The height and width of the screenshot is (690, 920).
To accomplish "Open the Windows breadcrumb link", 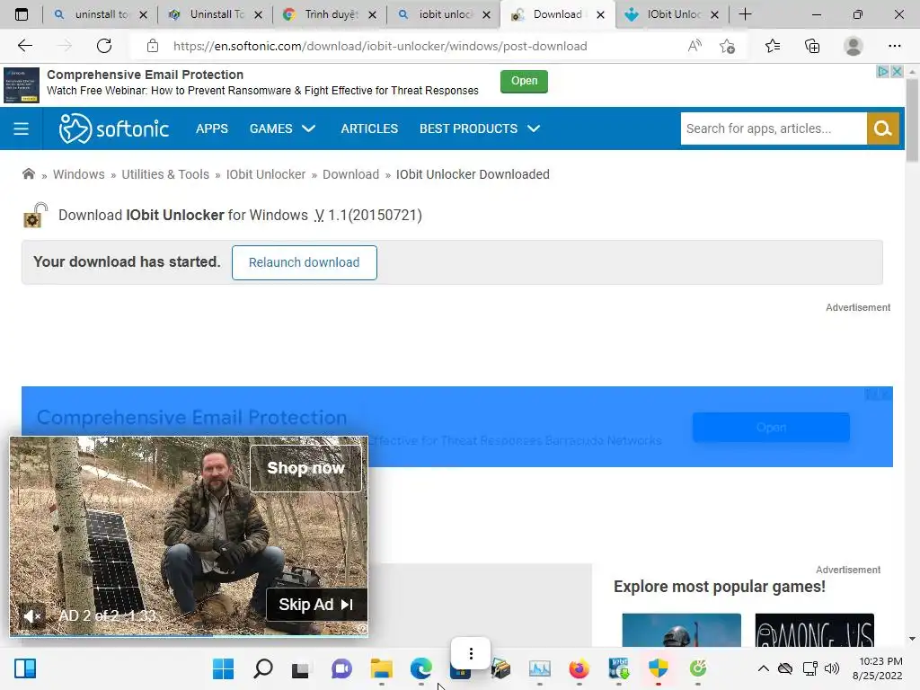I will click(79, 174).
